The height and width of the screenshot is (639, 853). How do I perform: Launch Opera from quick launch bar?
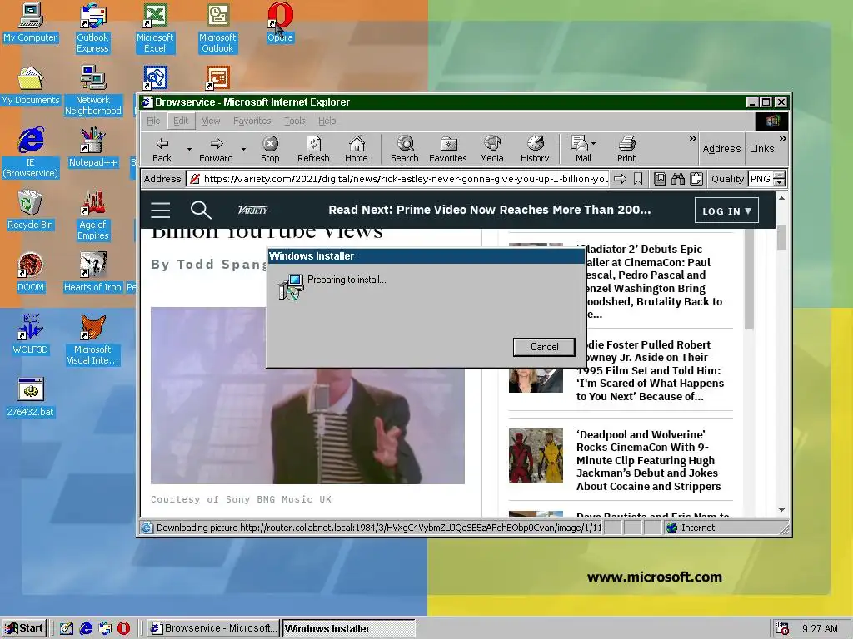123,628
